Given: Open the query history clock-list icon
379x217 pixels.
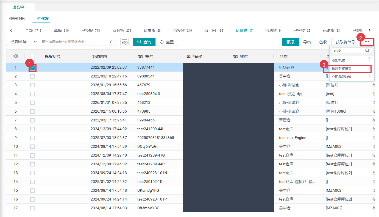Looking at the screenshot, I should coord(125,42).
